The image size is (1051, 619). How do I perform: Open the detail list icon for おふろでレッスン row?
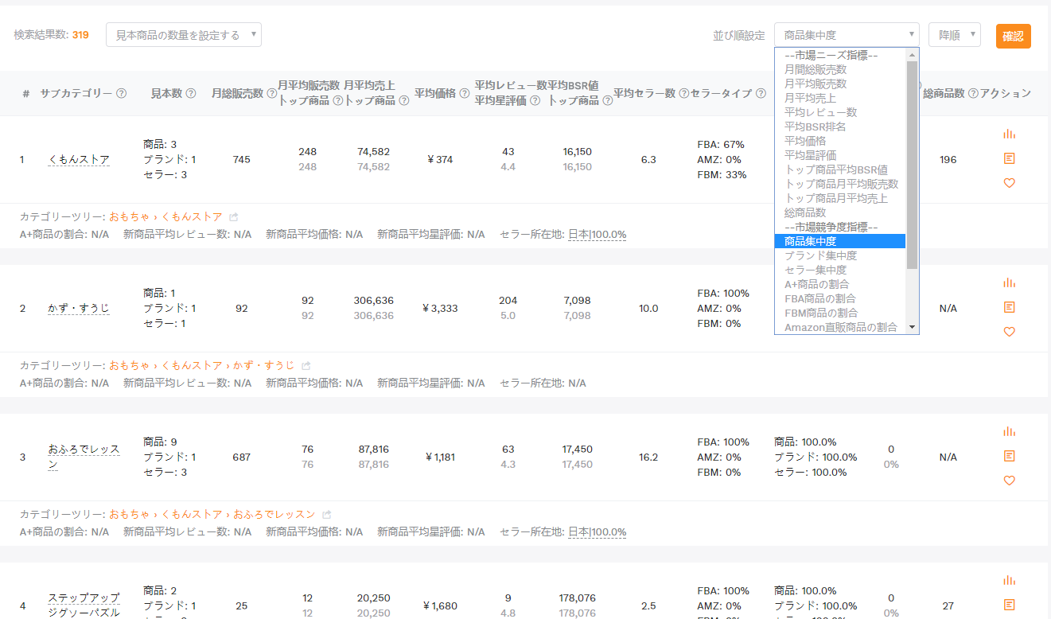click(x=1010, y=456)
